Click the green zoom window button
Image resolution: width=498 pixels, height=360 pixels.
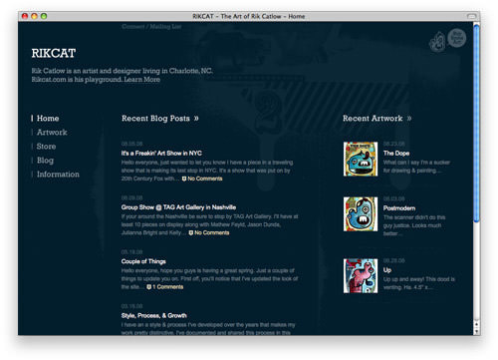(x=44, y=16)
